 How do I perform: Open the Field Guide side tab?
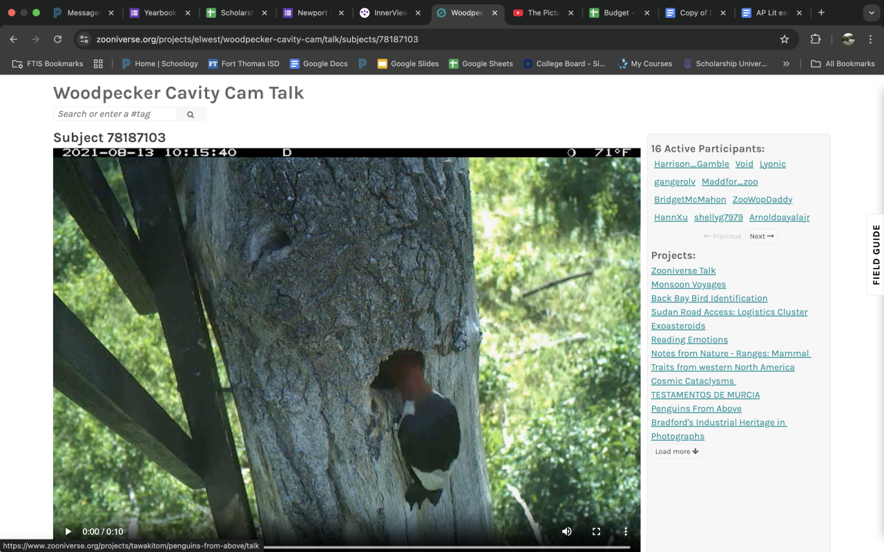coord(876,255)
